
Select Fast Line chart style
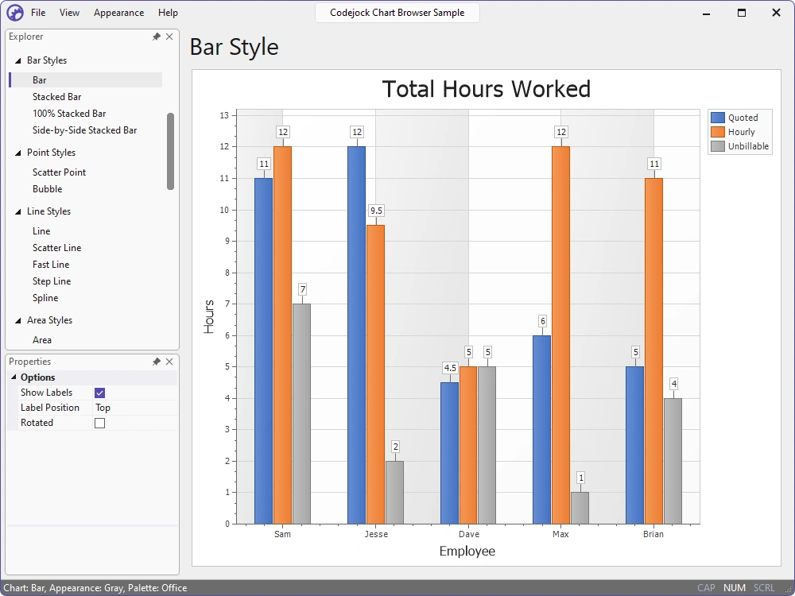[51, 265]
